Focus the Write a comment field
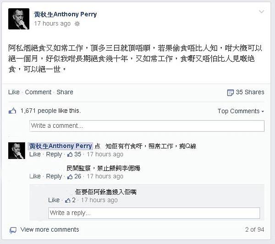The height and width of the screenshot is (244, 275). (x=147, y=125)
